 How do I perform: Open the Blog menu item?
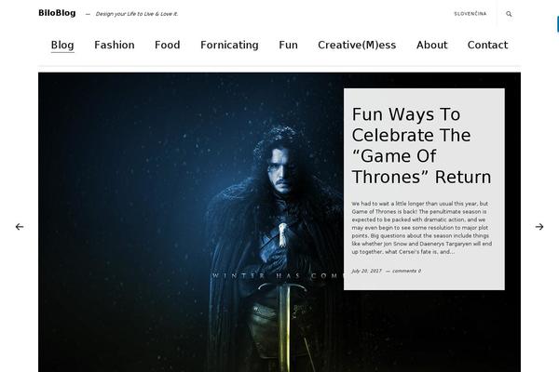click(62, 46)
